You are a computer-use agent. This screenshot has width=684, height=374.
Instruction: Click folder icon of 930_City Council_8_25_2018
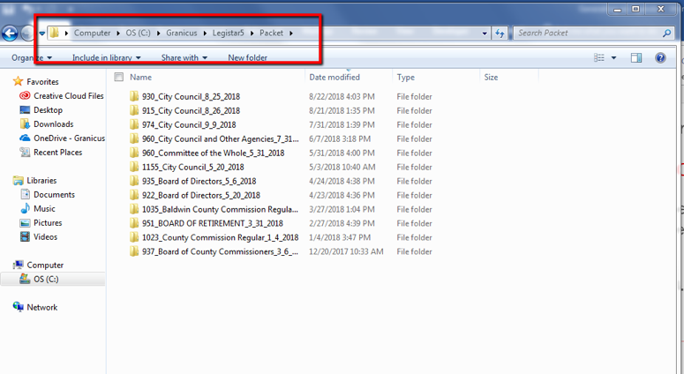tap(134, 96)
